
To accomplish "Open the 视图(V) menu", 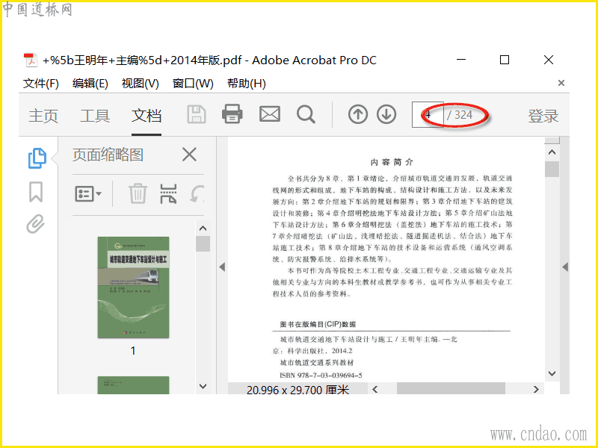I will click(140, 83).
